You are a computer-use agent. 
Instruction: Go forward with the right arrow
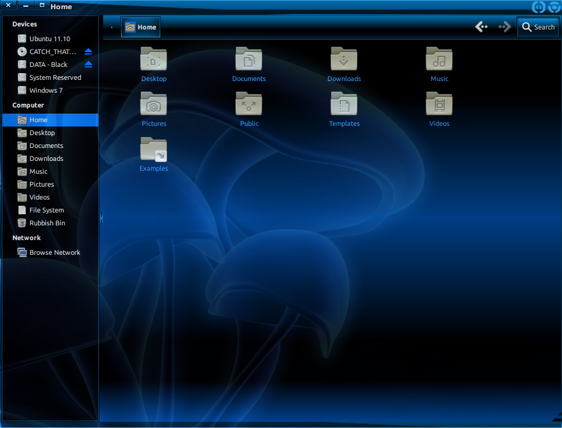(x=505, y=27)
